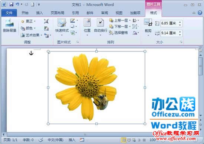The image size is (204, 144).
Task: Click the ribbon minimize caret icon
Action: point(194,13)
